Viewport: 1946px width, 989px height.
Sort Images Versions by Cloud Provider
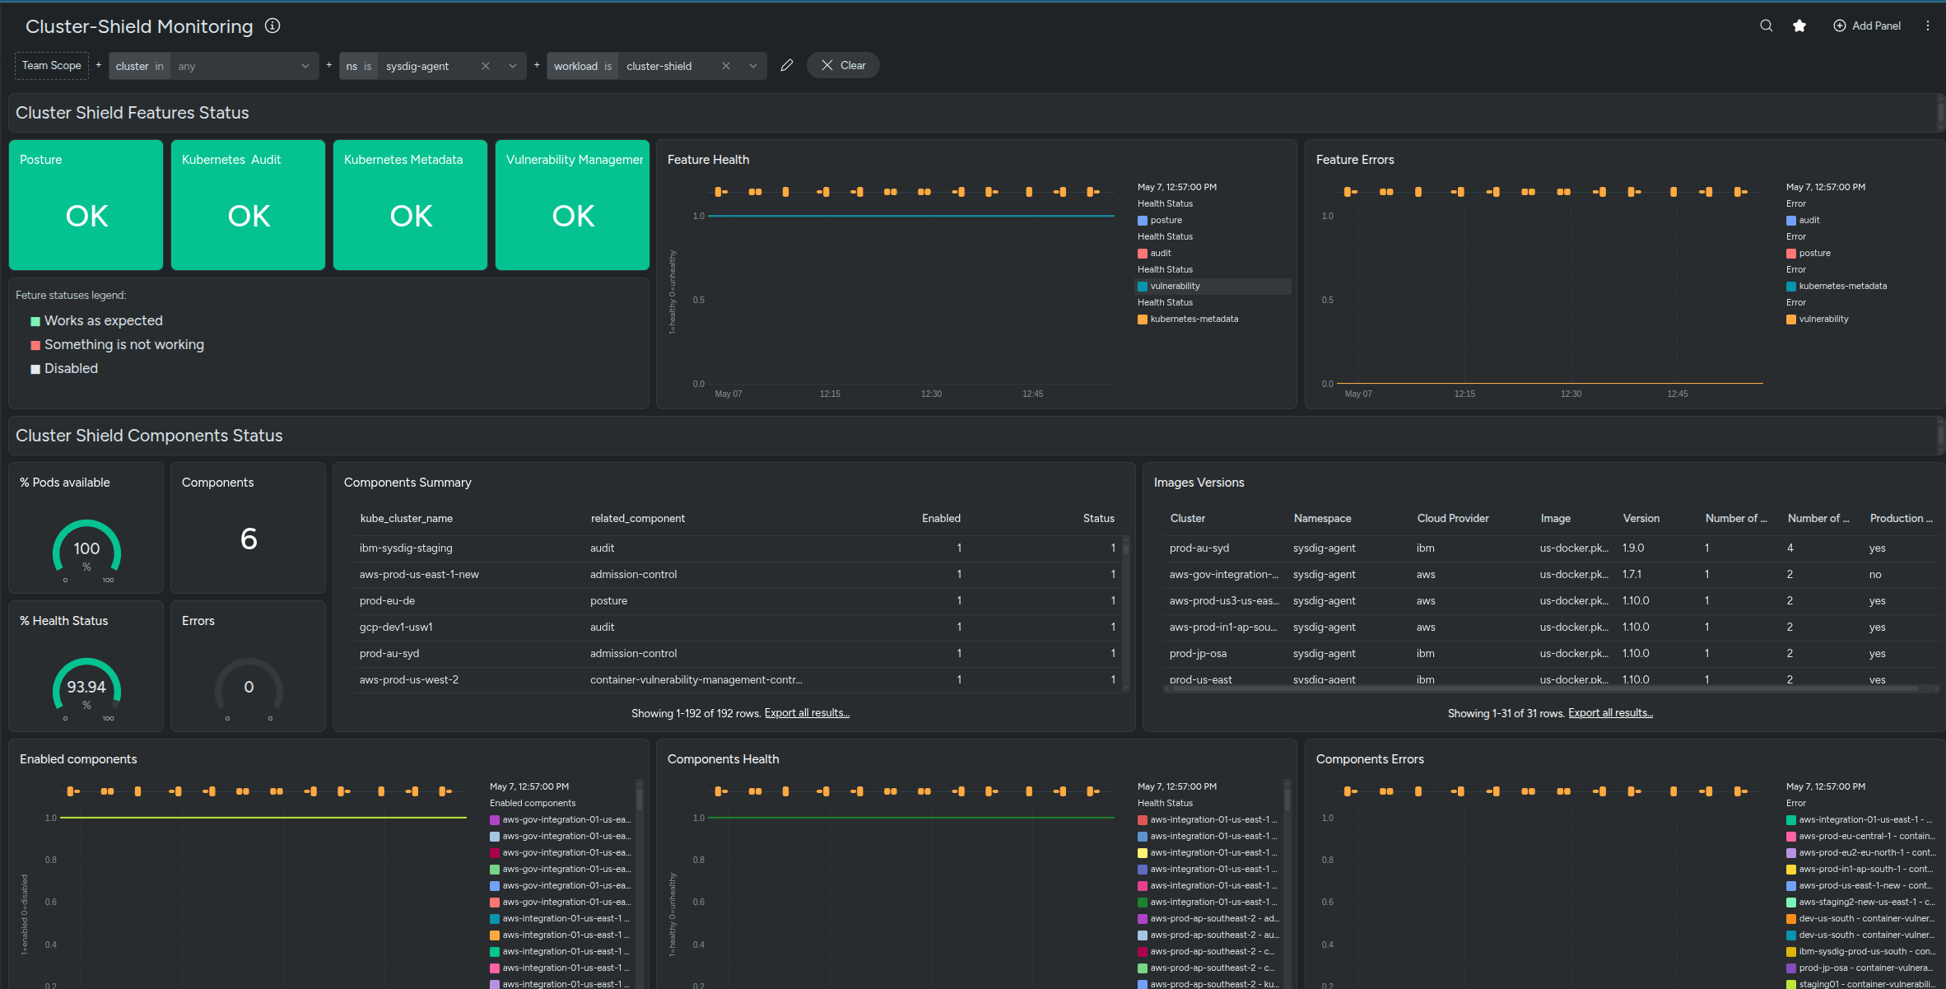pos(1453,518)
